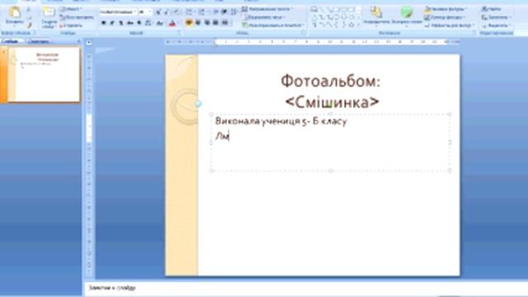Reset the slide with Восстановить
Image resolution: width=528 pixels, height=297 pixels.
(77, 16)
